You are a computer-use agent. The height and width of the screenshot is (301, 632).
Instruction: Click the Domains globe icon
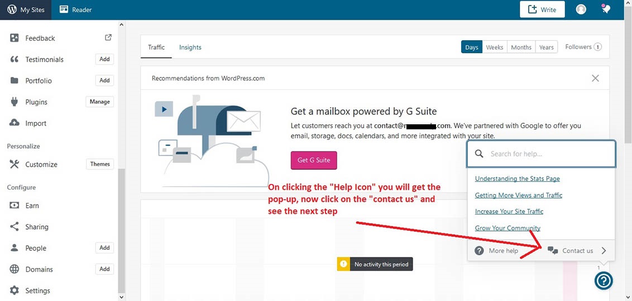[15, 269]
